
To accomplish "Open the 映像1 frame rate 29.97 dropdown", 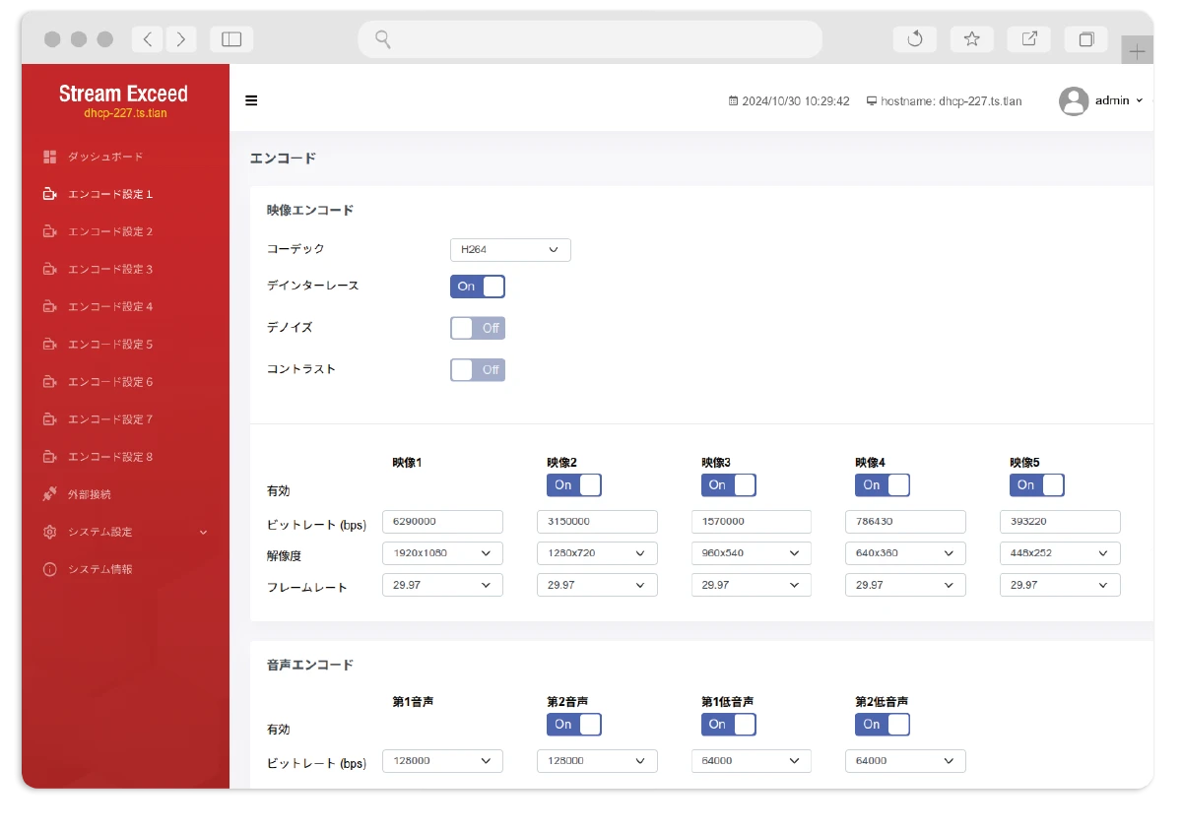I will click(442, 585).
